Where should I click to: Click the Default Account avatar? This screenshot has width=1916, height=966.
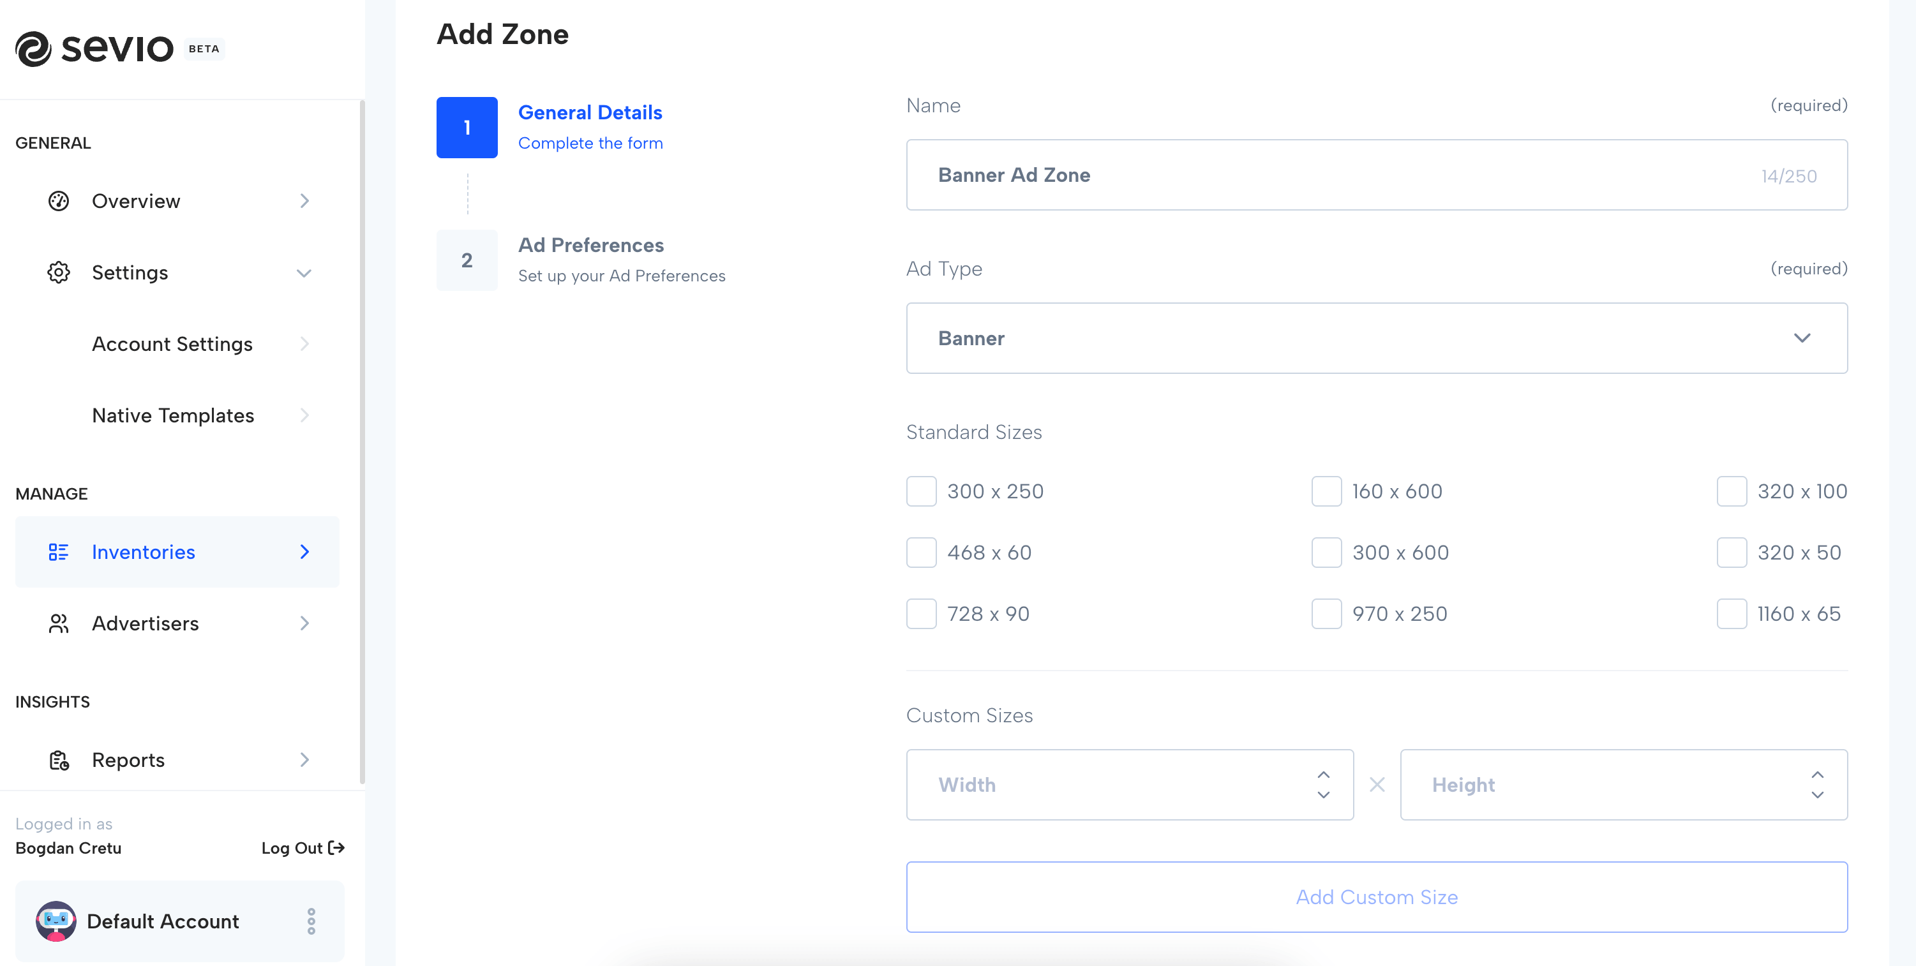(55, 921)
